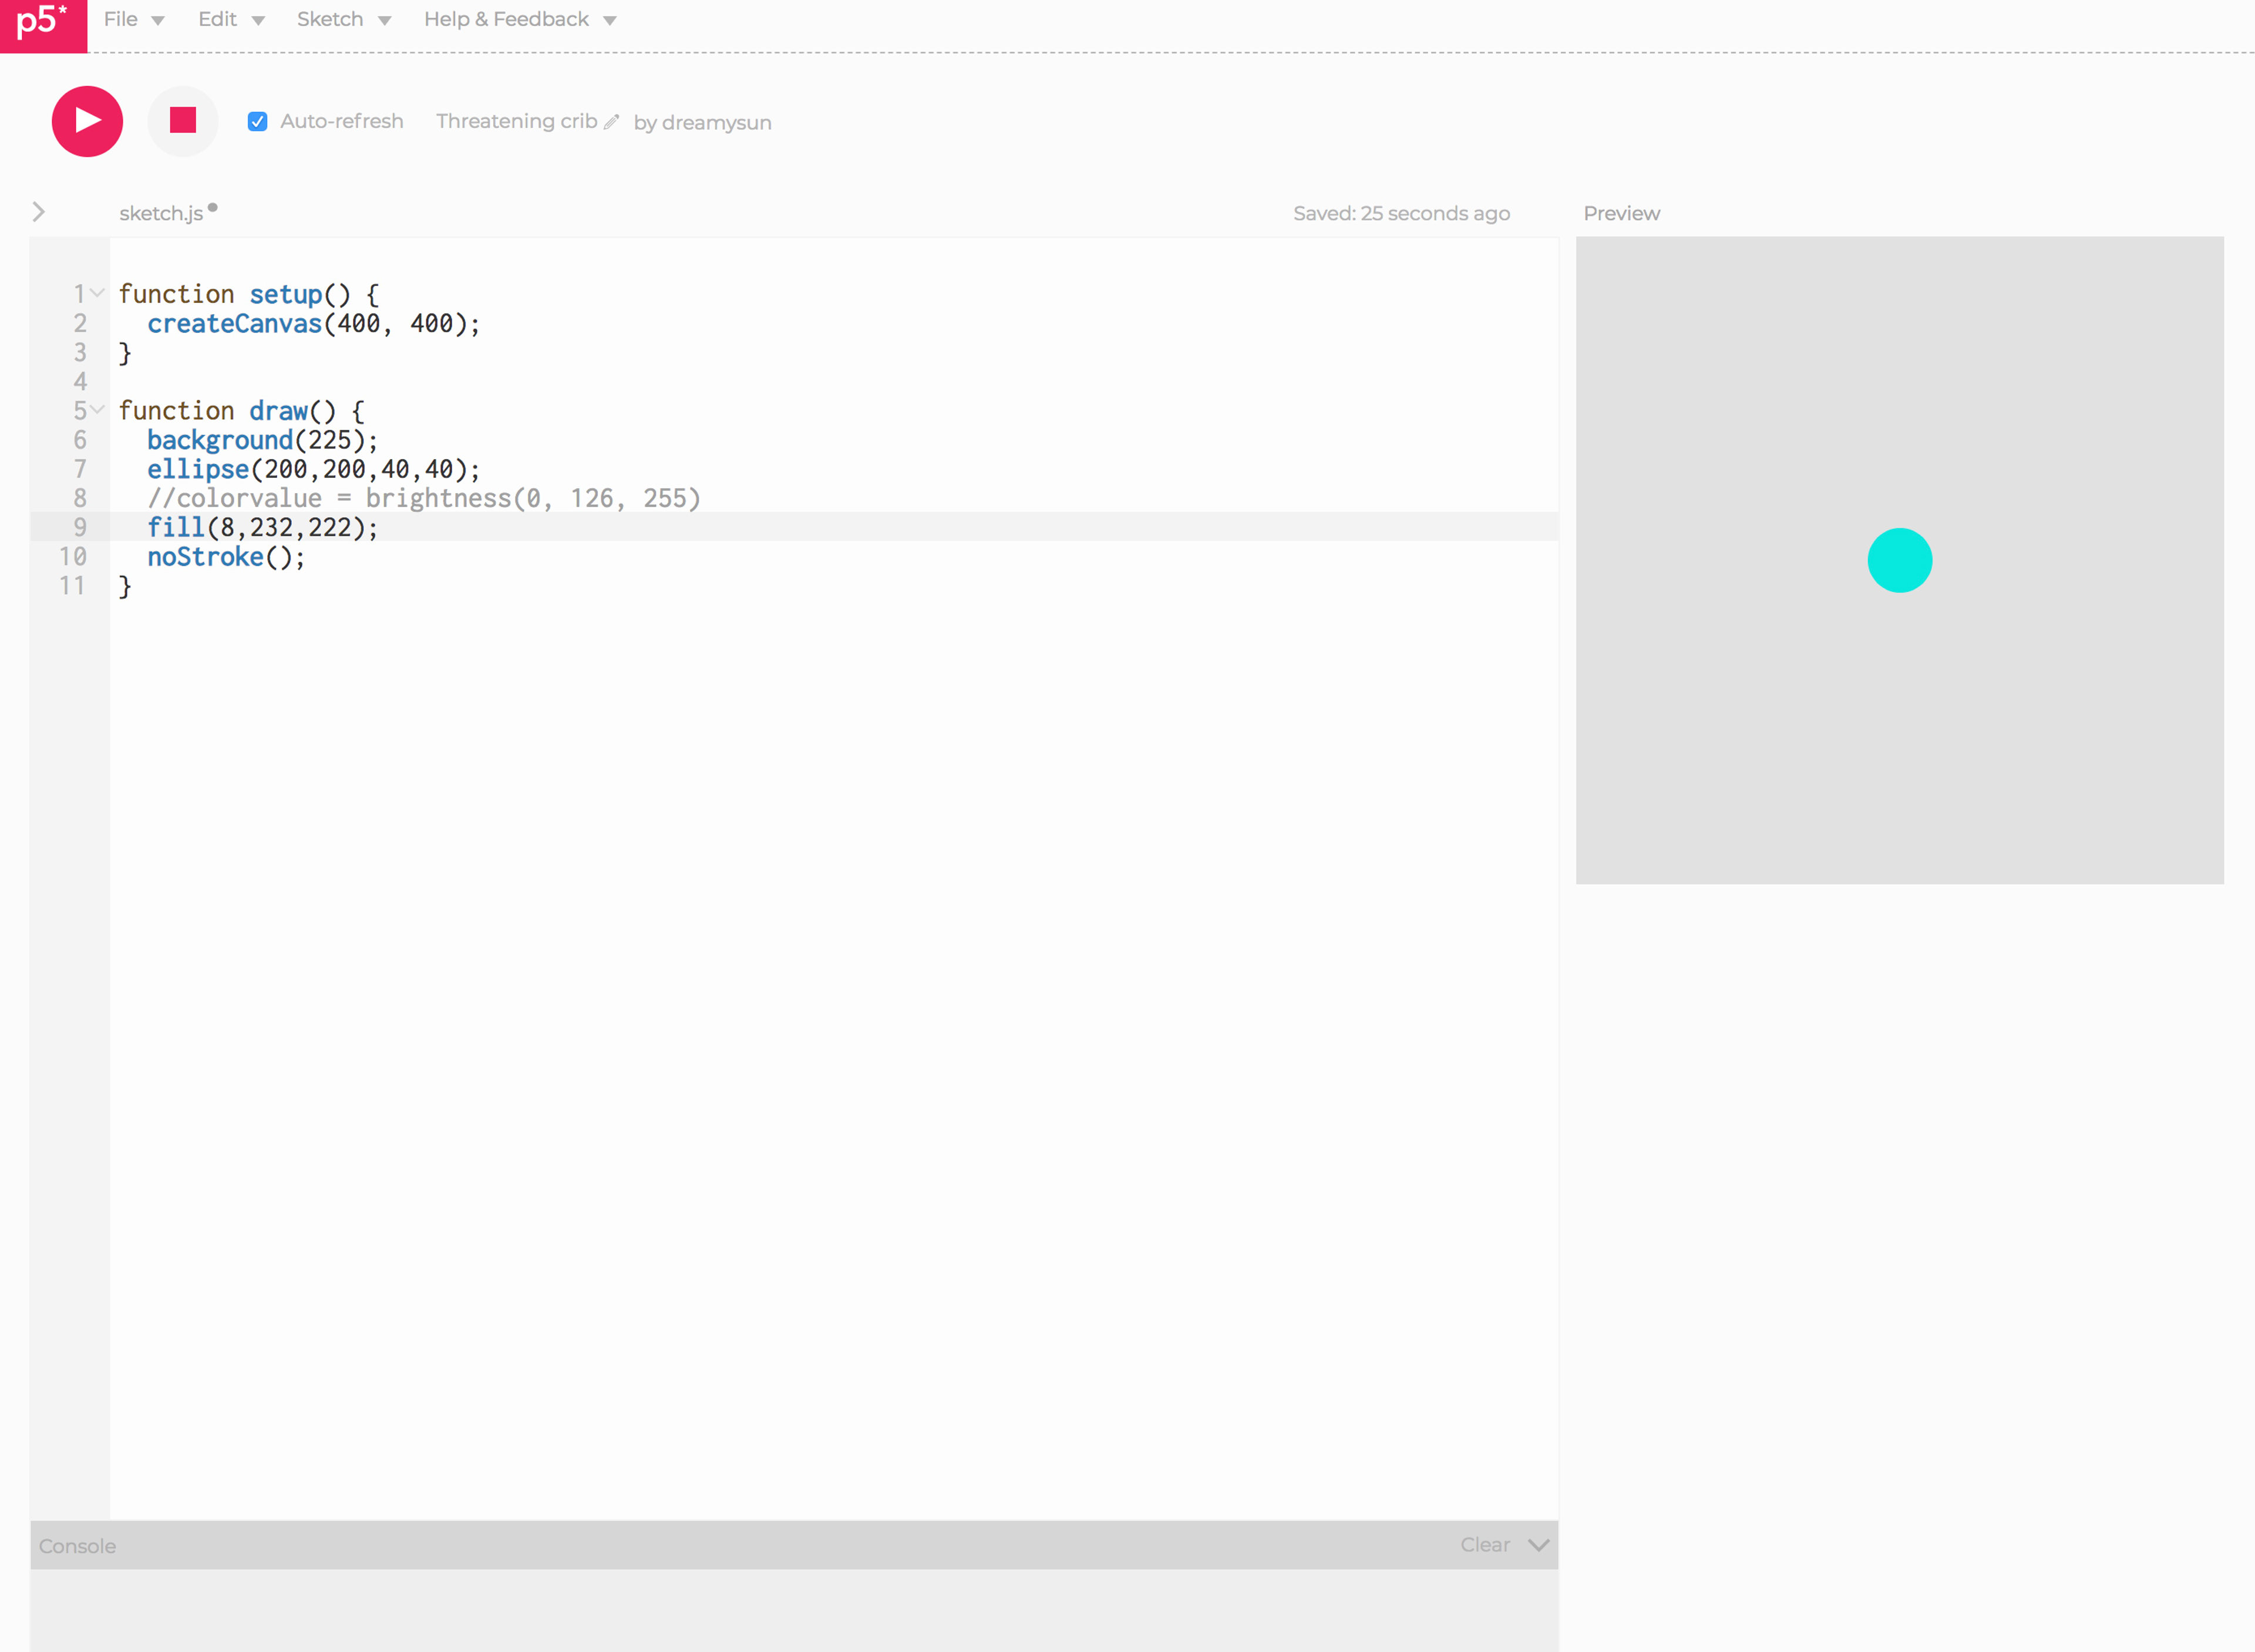Clear the console output
The height and width of the screenshot is (1652, 2255).
coord(1485,1545)
